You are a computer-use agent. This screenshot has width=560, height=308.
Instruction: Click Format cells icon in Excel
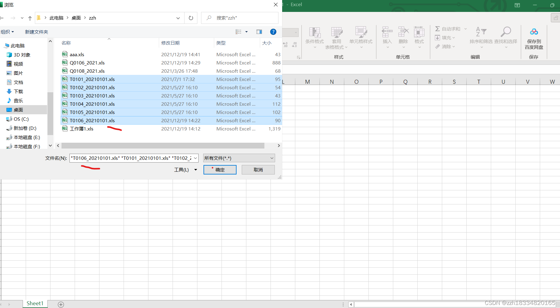(419, 37)
